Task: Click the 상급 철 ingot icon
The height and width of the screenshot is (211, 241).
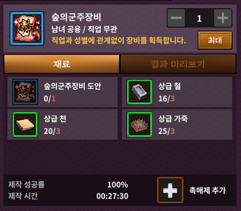Action: point(140,92)
